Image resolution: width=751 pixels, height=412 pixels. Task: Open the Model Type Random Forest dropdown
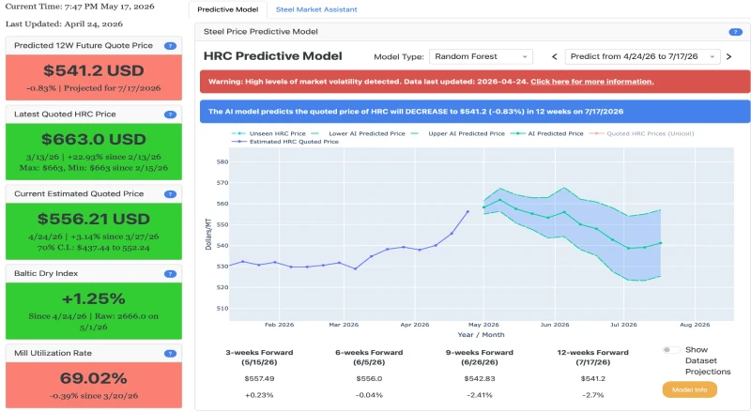[481, 56]
